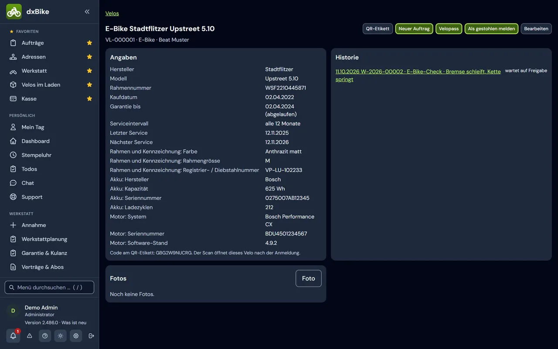The height and width of the screenshot is (349, 558).
Task: Switch theme with the sun icon
Action: point(60,336)
